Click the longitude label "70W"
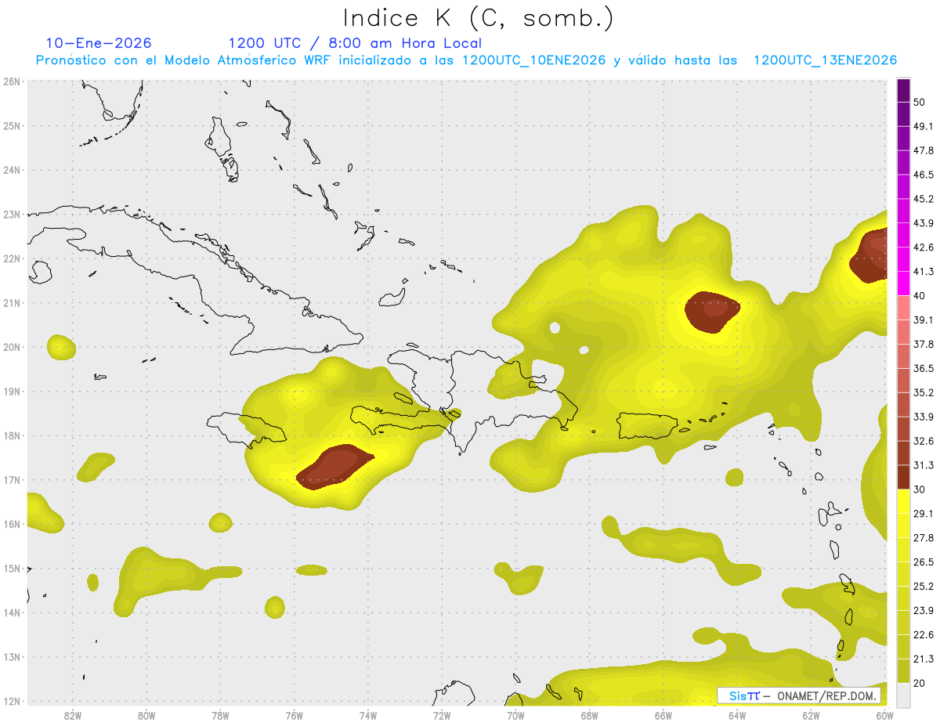Image resolution: width=940 pixels, height=726 pixels. point(515,715)
